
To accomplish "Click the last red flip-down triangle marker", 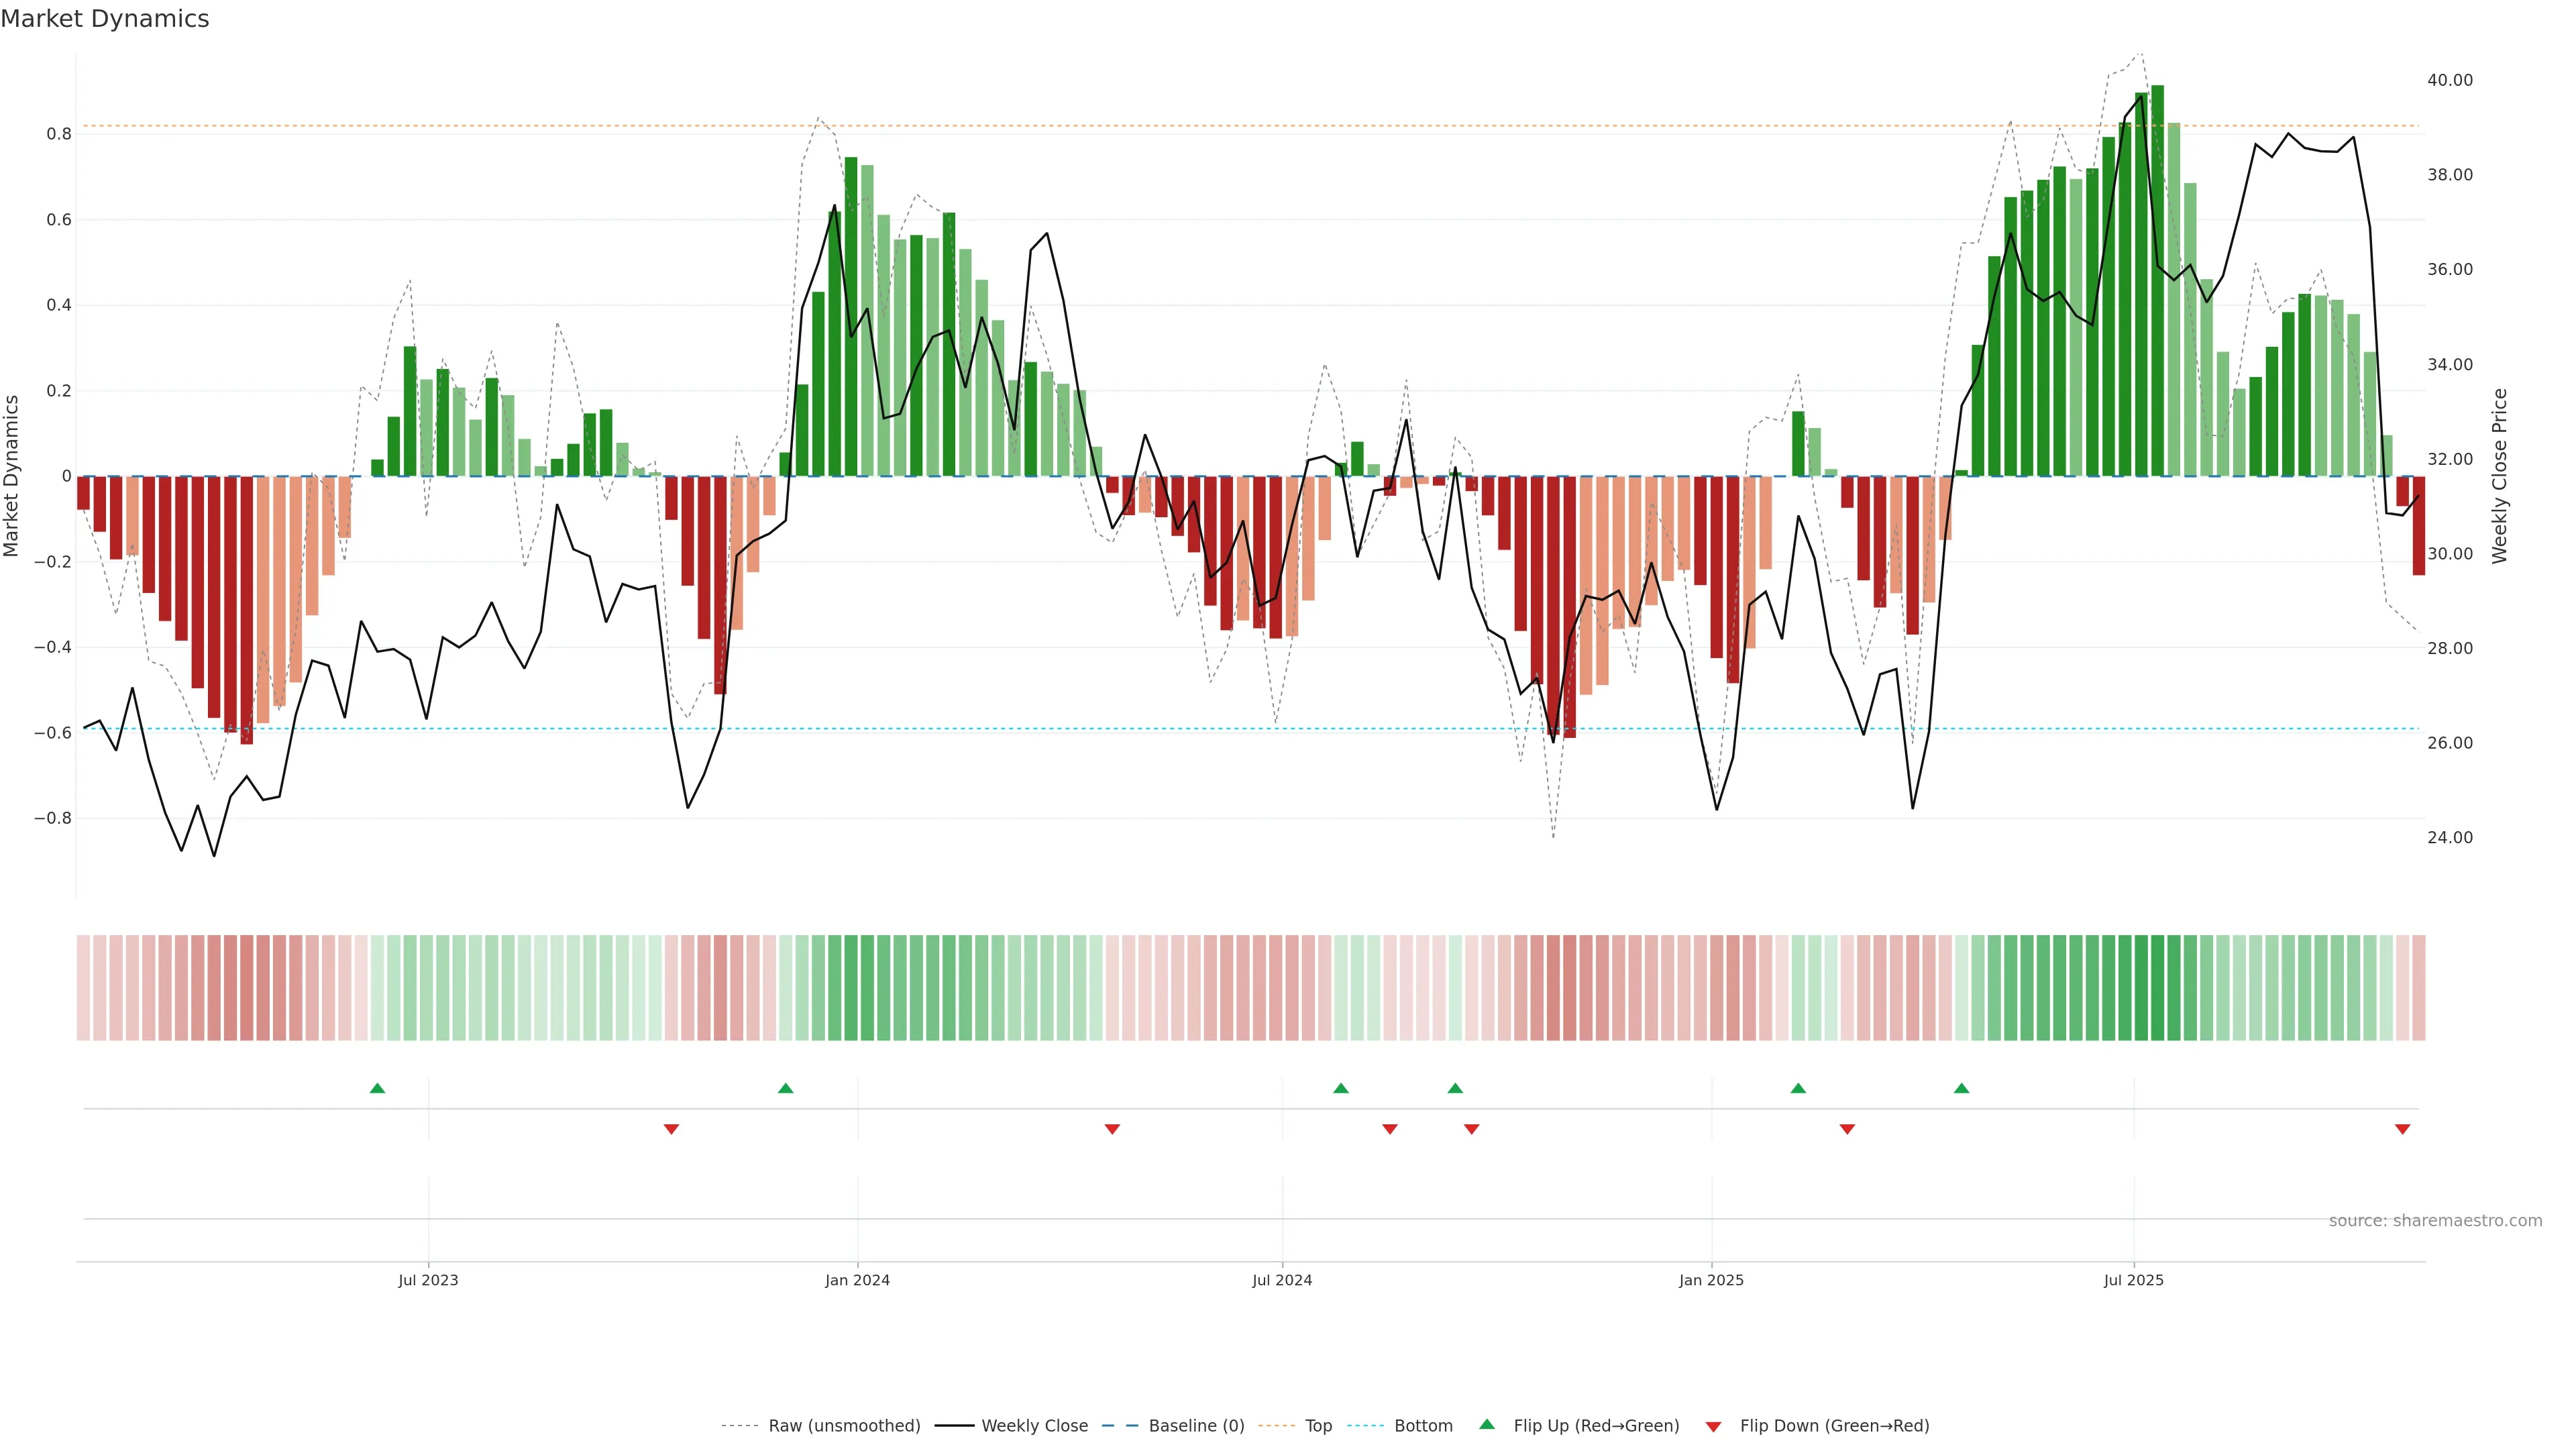I will [2402, 1129].
